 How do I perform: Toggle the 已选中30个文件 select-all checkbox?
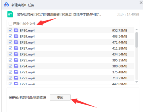coord(10,24)
